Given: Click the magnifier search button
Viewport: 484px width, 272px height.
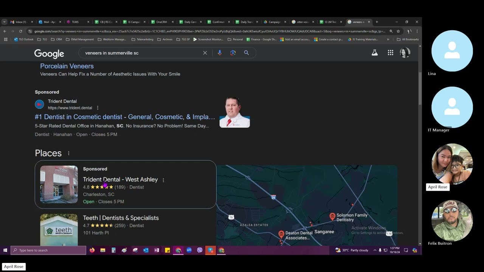Looking at the screenshot, I should coord(247,53).
